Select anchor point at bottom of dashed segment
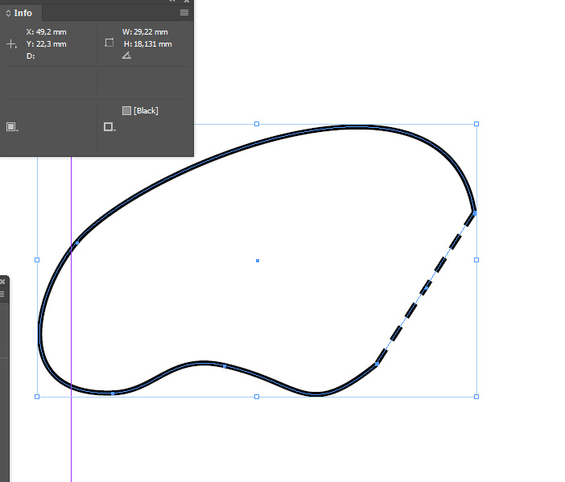 [x=377, y=364]
